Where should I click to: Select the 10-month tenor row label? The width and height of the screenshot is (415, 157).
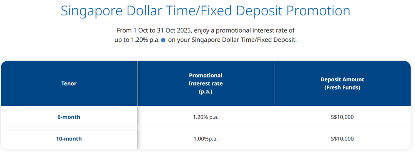click(69, 139)
